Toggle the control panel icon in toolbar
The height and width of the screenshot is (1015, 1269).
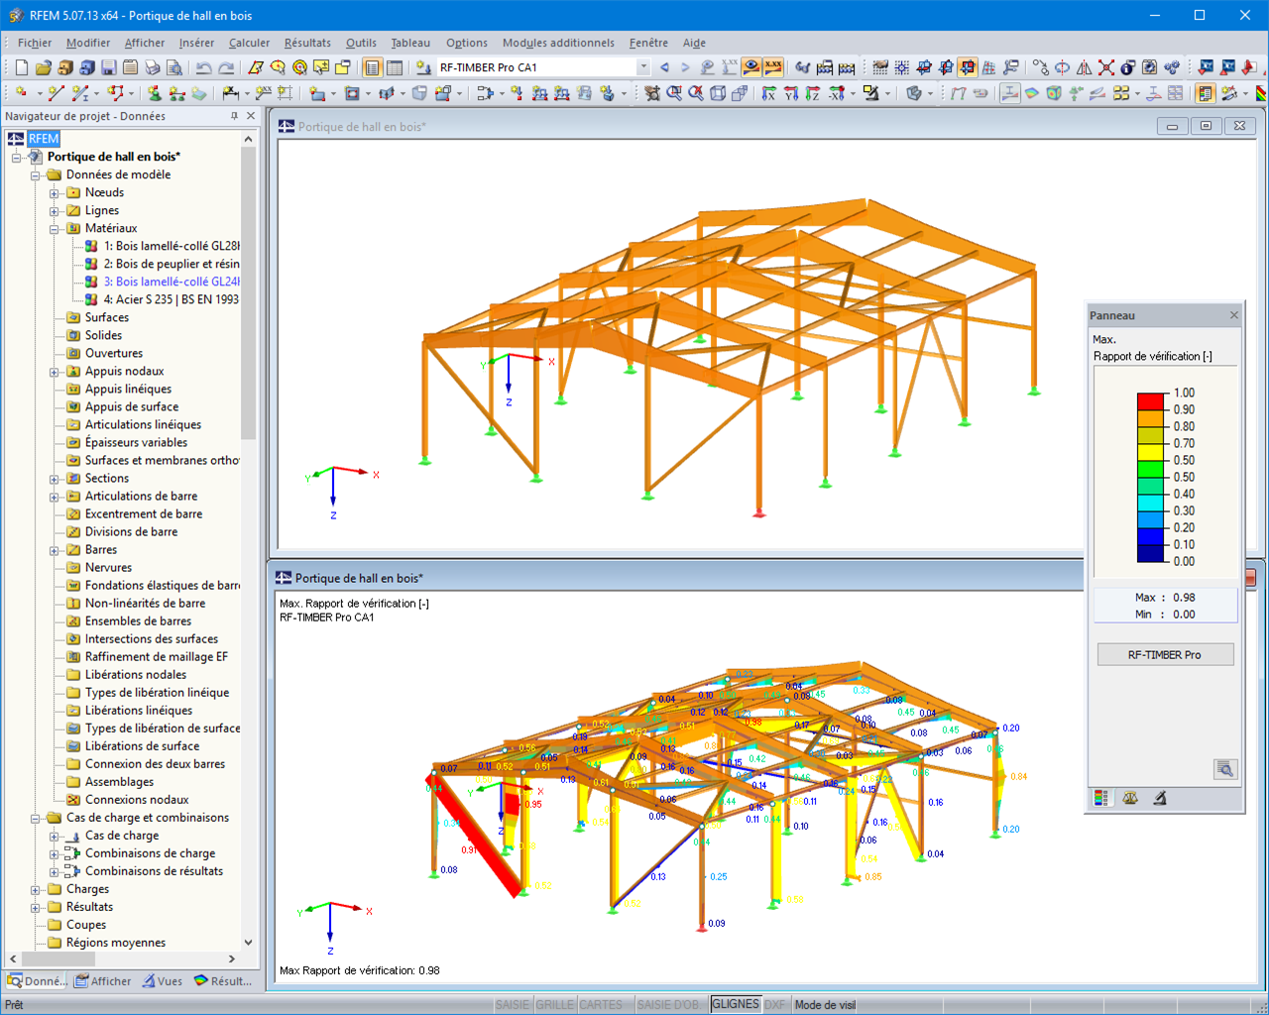click(1206, 93)
